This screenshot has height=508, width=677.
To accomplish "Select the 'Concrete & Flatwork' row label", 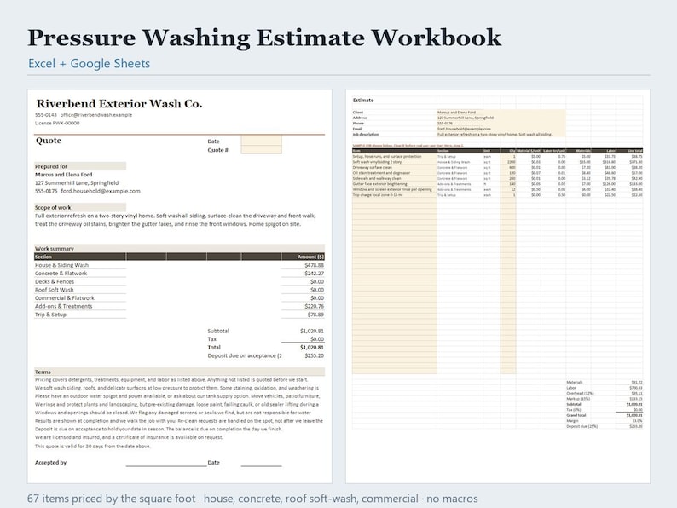I will pos(61,274).
